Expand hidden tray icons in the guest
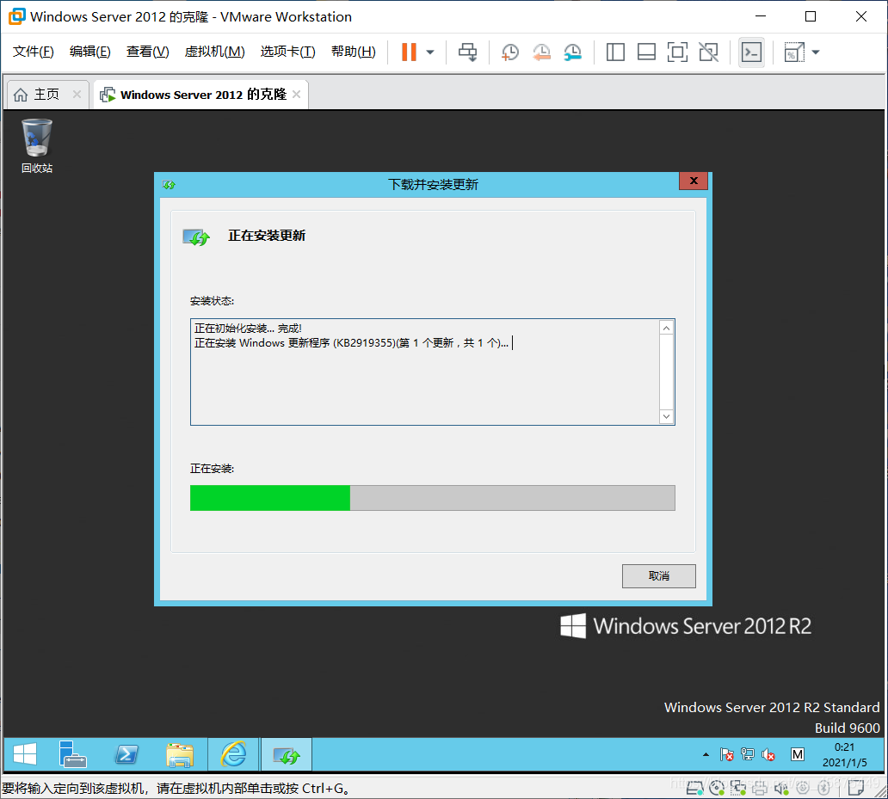The height and width of the screenshot is (799, 888). (x=707, y=754)
